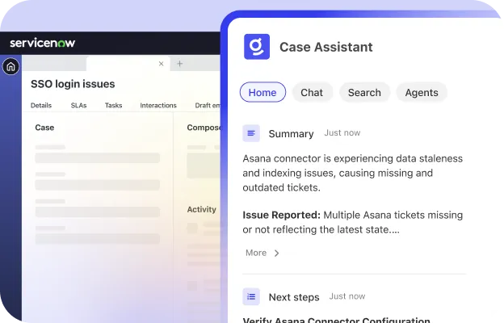
Task: Click the Summary section icon
Action: click(251, 133)
